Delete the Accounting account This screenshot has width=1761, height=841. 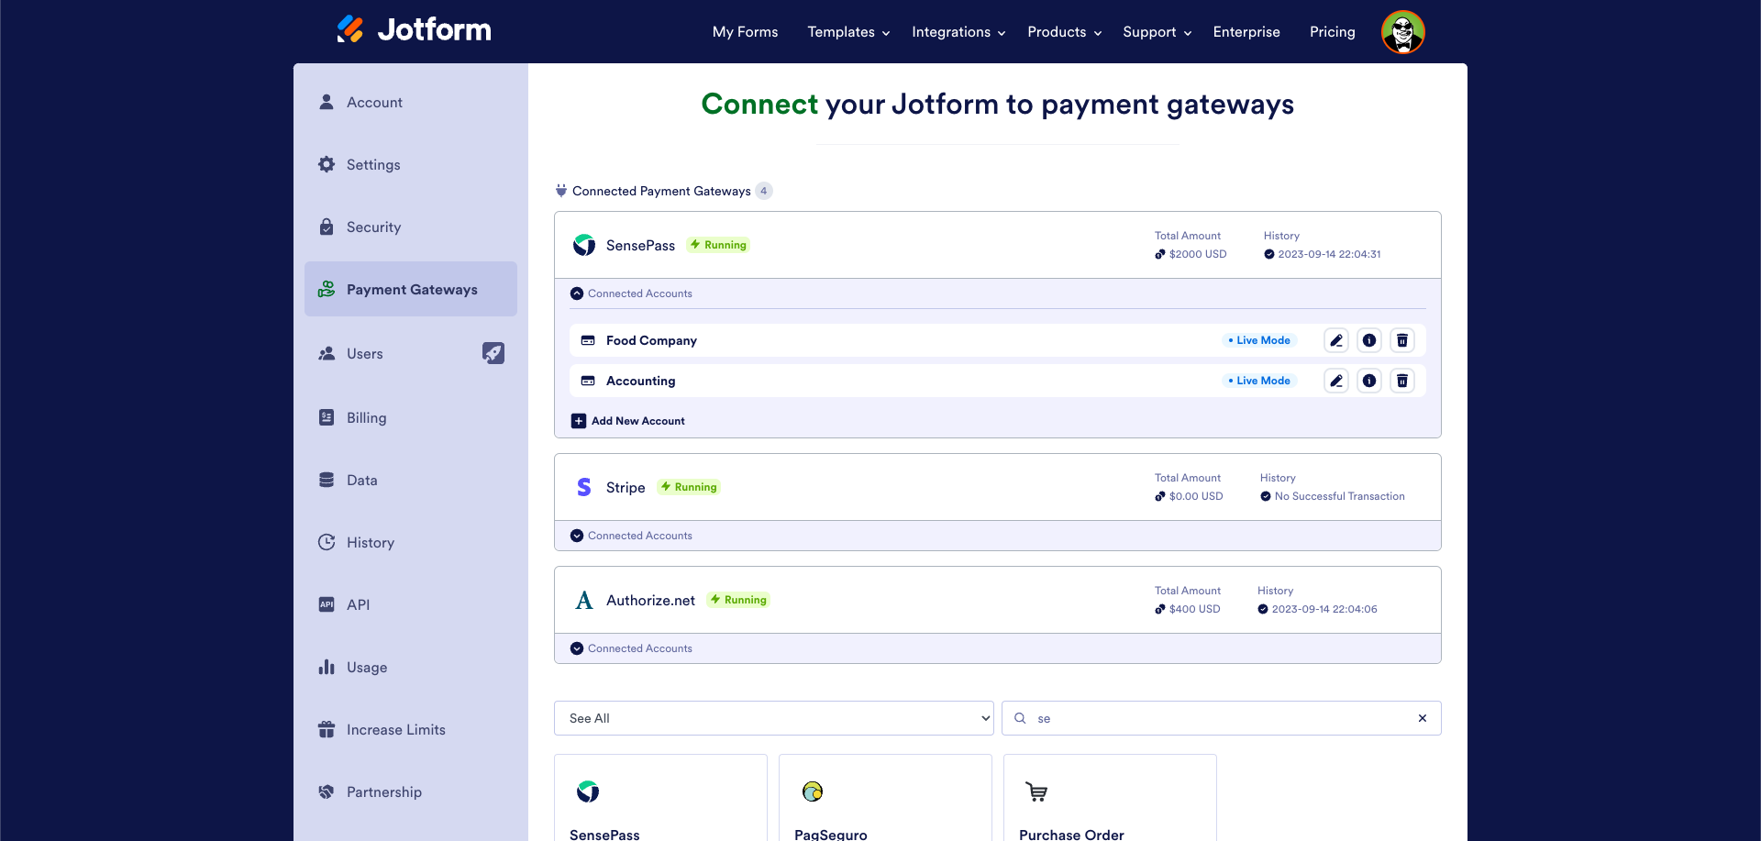(1402, 381)
